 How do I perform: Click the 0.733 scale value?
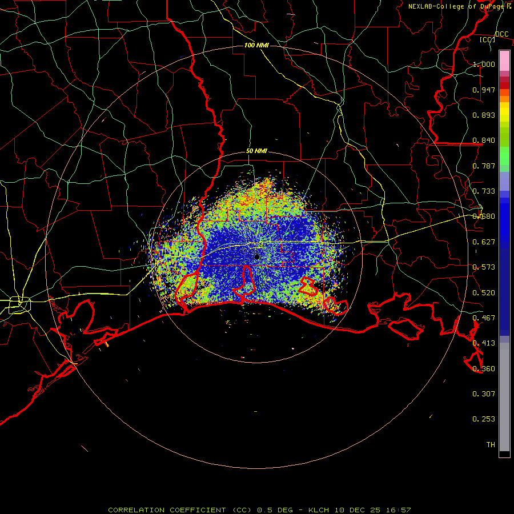[x=484, y=191]
